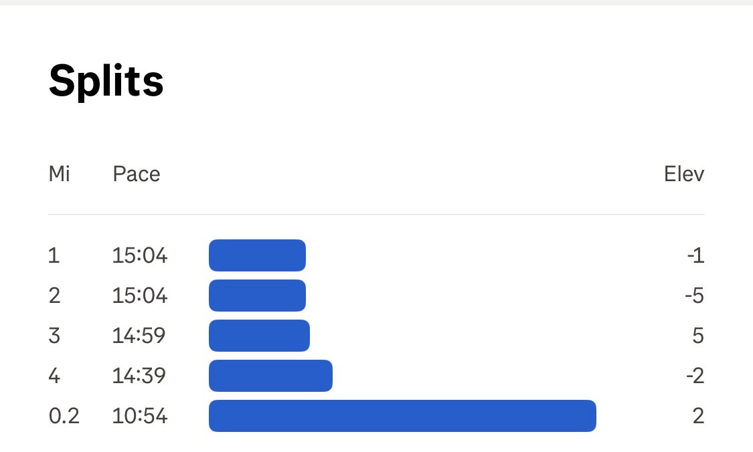The height and width of the screenshot is (452, 753).
Task: Click mile 1's 15:04 pace value
Action: click(x=140, y=255)
